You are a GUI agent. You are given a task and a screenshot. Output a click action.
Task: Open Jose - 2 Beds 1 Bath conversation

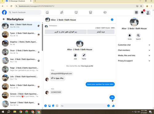coord(21,60)
